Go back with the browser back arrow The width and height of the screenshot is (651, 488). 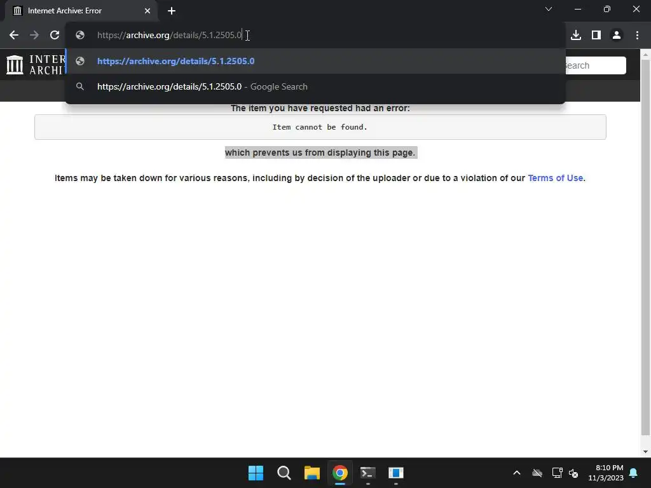(14, 36)
